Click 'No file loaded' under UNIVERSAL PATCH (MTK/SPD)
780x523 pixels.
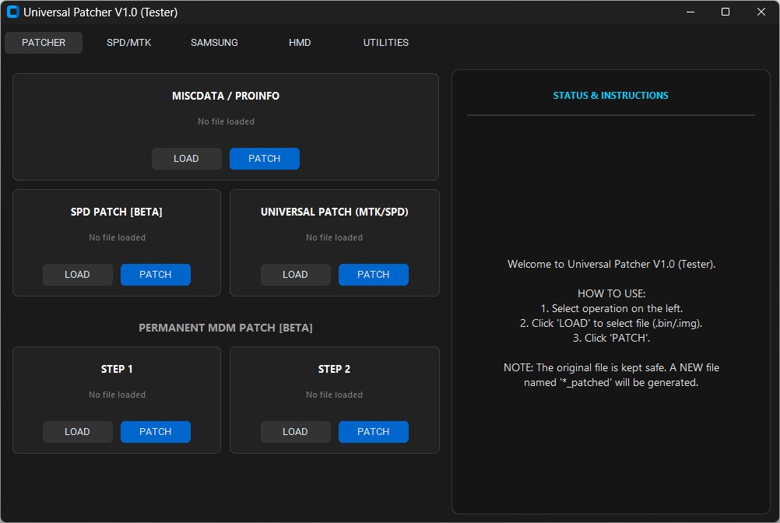[x=334, y=237]
